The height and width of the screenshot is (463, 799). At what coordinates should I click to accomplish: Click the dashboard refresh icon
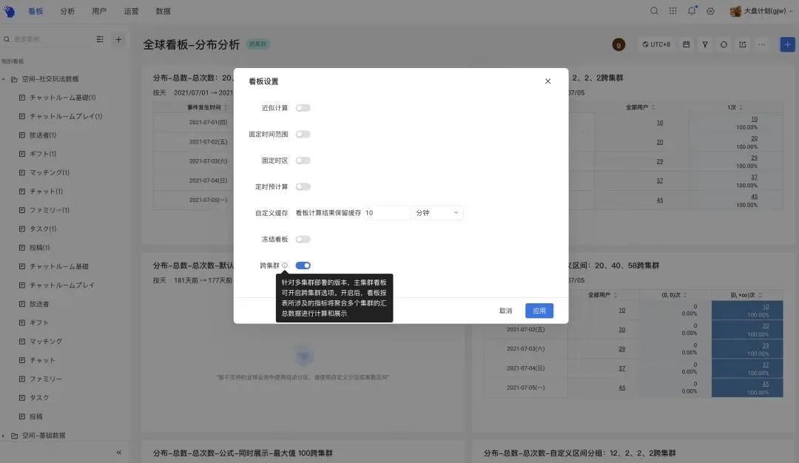(724, 45)
